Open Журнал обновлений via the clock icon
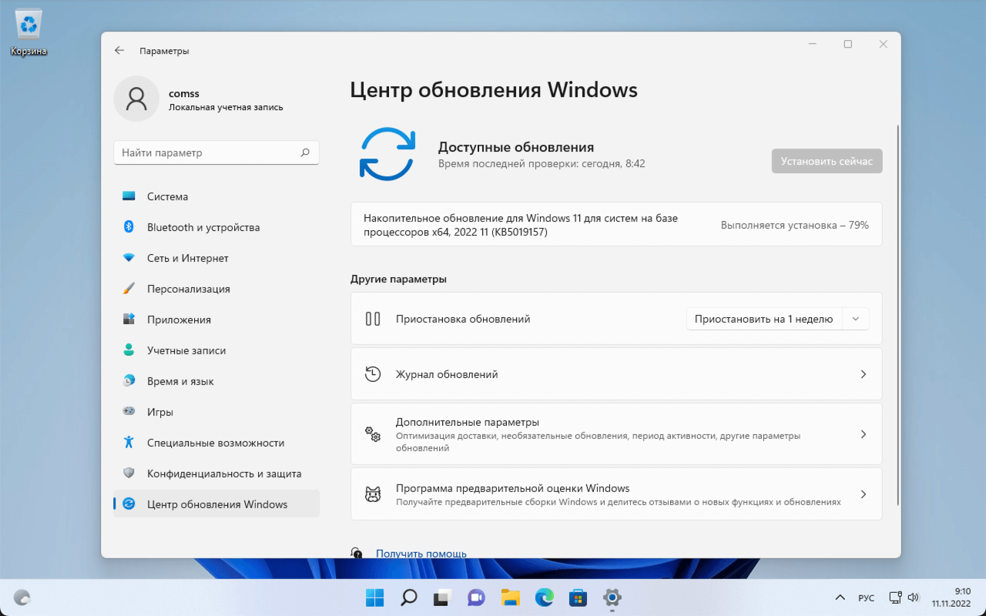Viewport: 986px width, 616px height. pyautogui.click(x=373, y=373)
